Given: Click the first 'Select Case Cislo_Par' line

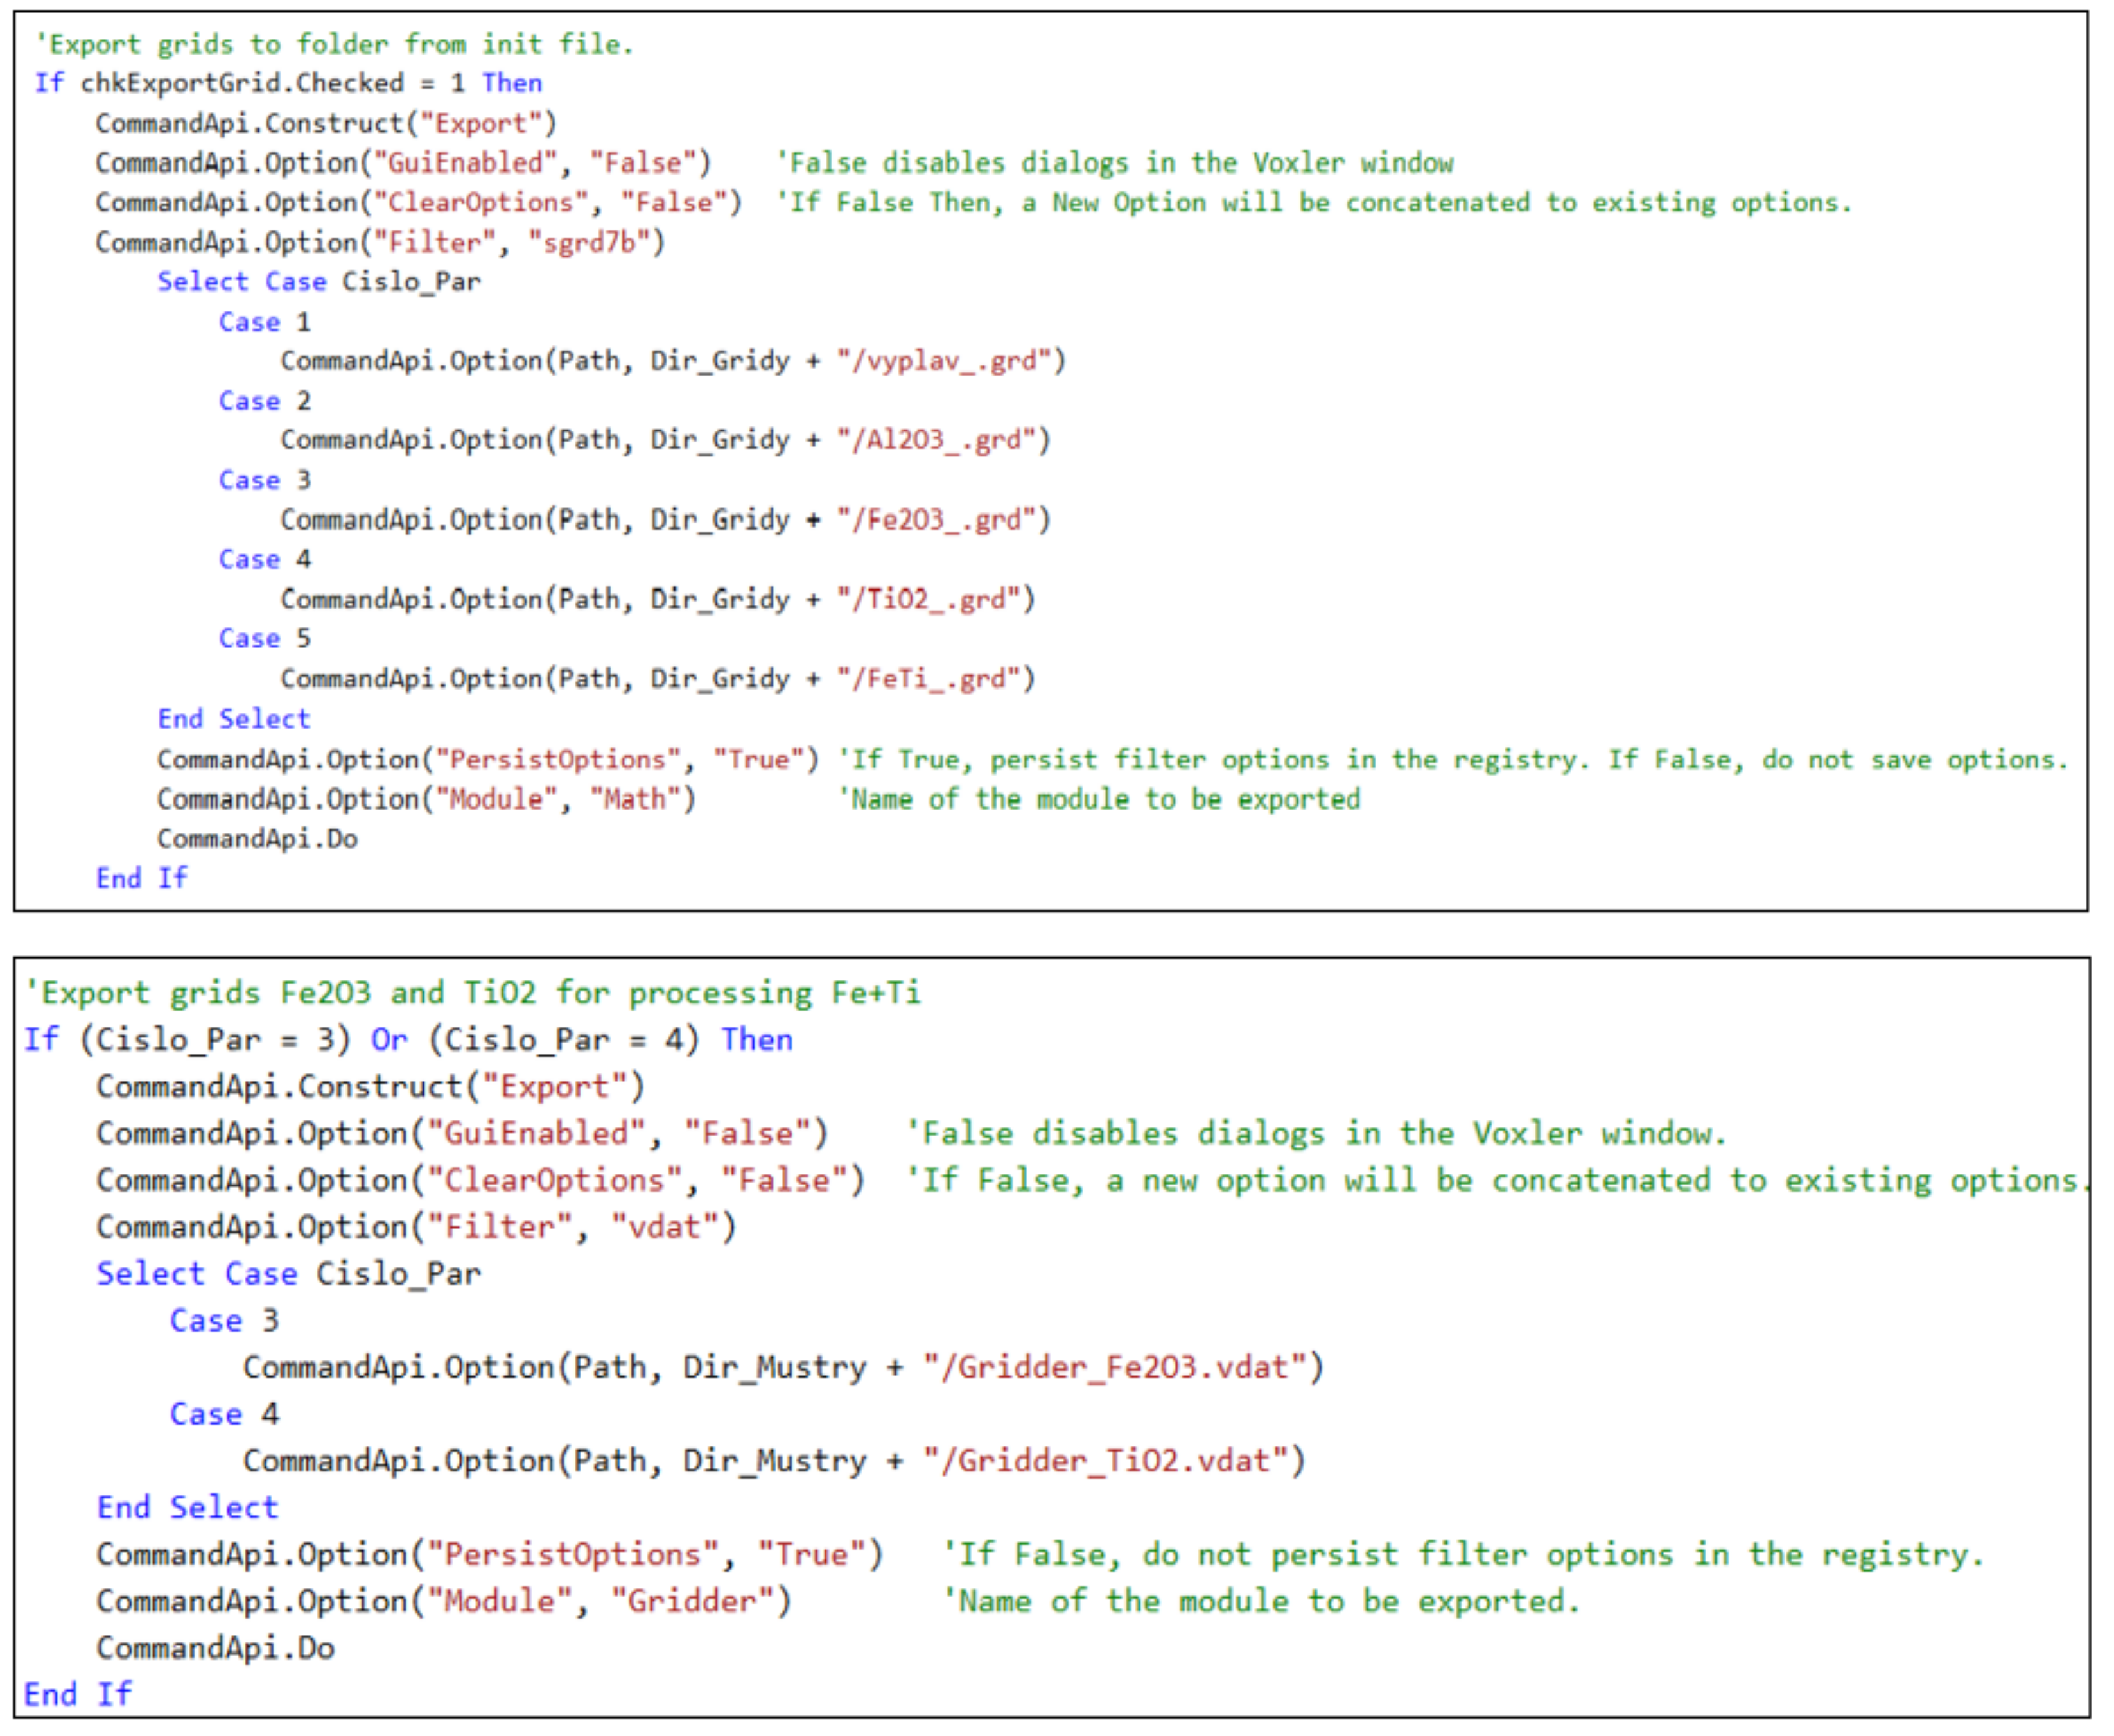Looking at the screenshot, I should pyautogui.click(x=318, y=282).
